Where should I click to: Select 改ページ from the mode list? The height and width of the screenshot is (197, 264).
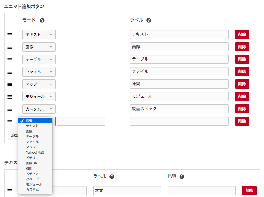pyautogui.click(x=32, y=179)
